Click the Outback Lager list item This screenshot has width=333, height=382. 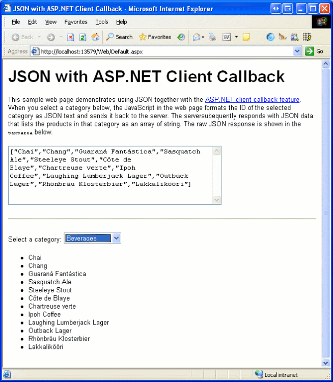[50, 331]
